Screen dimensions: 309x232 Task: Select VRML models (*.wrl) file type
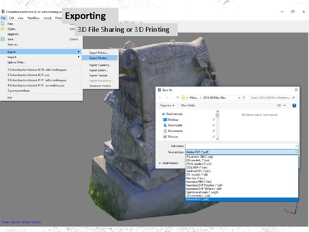242,164
